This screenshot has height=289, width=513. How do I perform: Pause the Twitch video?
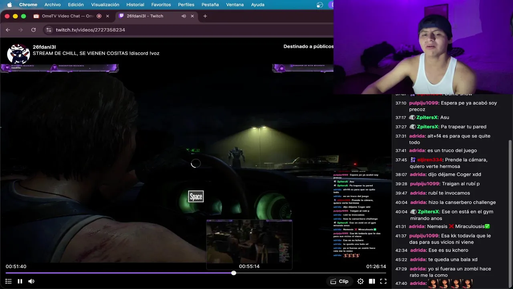tap(20, 281)
